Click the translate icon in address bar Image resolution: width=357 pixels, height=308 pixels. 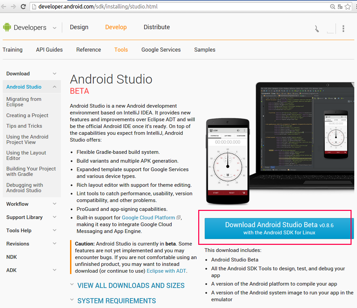click(x=340, y=6)
